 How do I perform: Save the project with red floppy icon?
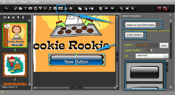click(159, 8)
